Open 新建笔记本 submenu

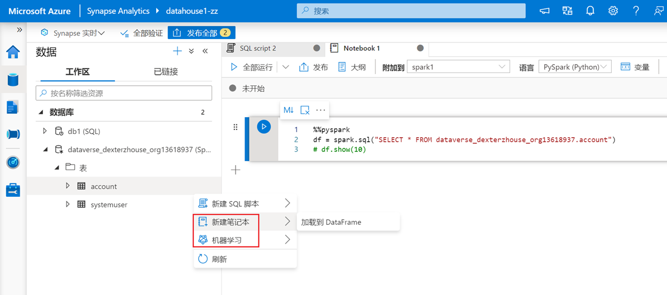(245, 221)
